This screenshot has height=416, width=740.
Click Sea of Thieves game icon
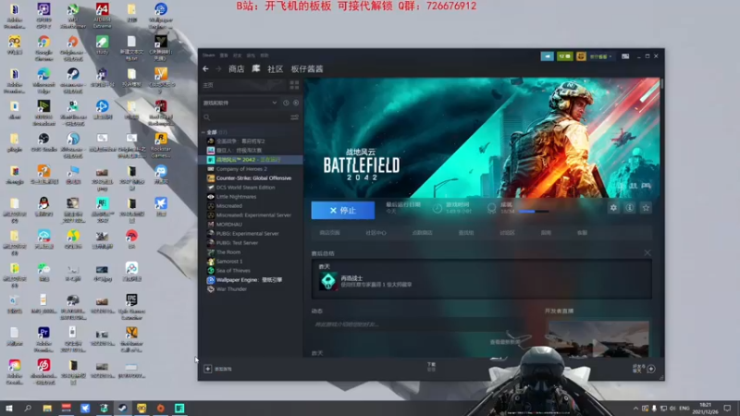tap(211, 271)
